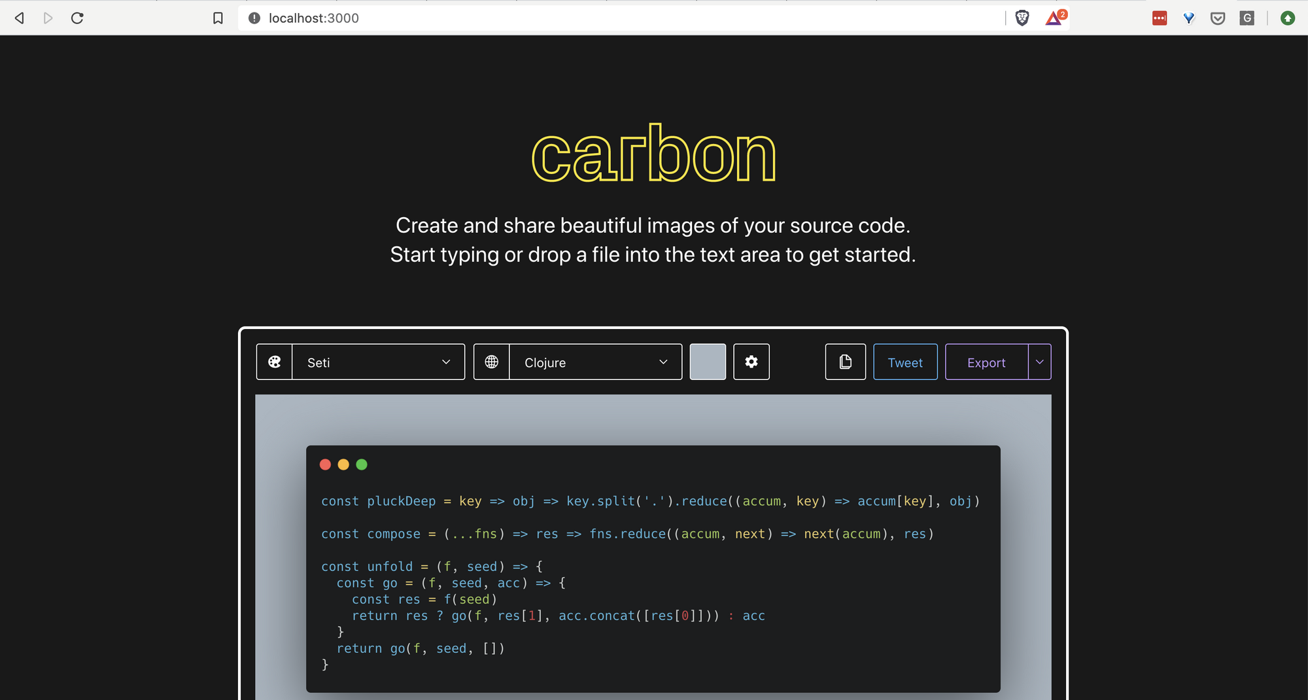Click in the line 'const unfold = (f, seed)'
This screenshot has width=1308, height=700.
pyautogui.click(x=432, y=567)
